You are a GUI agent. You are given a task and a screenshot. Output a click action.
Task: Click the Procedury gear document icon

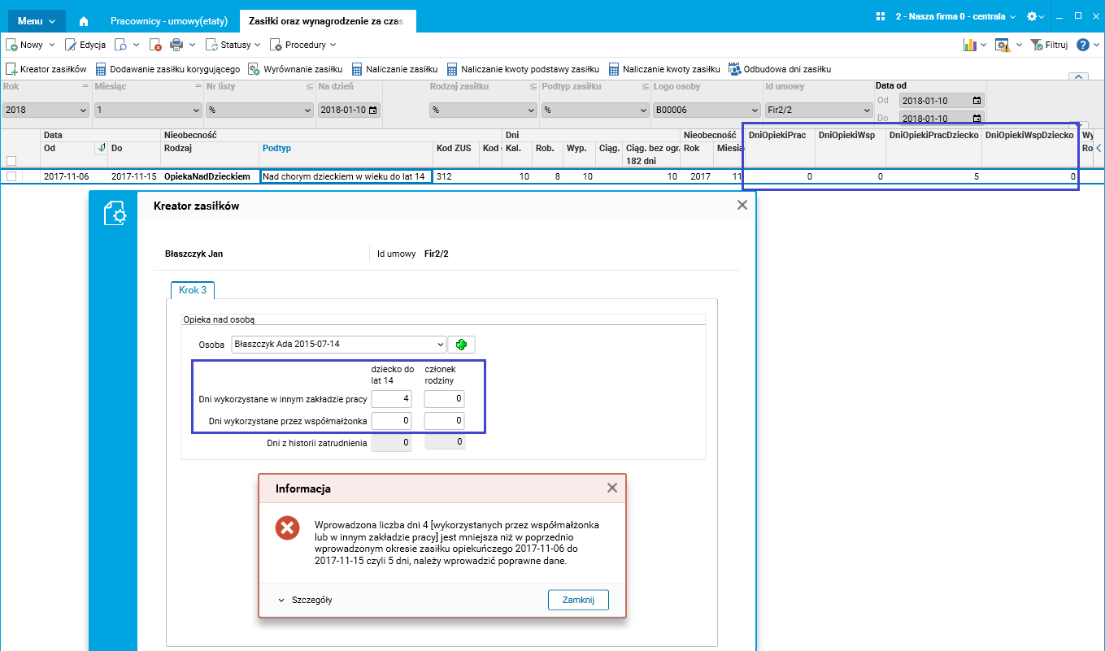[x=276, y=46]
